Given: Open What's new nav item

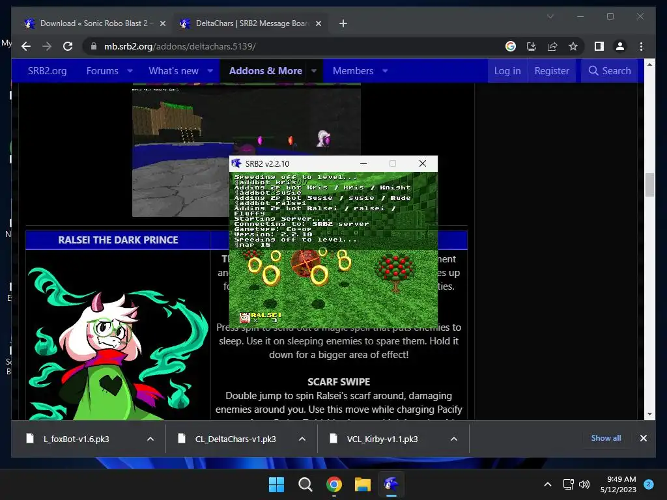Looking at the screenshot, I should point(173,70).
